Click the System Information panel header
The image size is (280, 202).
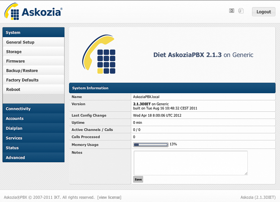coord(172,88)
